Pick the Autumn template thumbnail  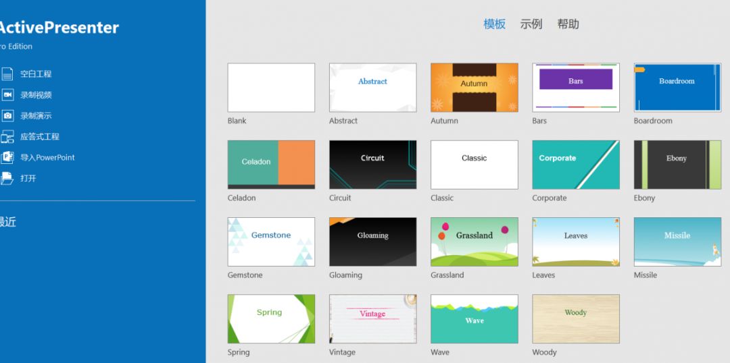(474, 88)
